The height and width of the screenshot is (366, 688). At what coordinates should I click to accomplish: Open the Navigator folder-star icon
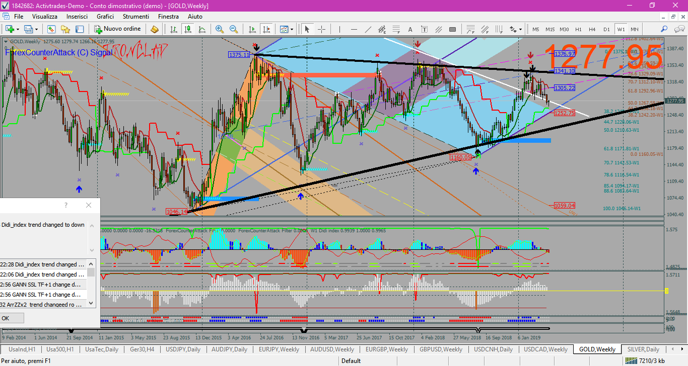(x=65, y=29)
